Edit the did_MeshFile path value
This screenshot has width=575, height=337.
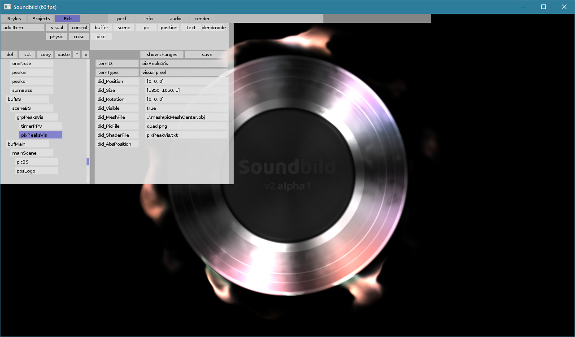click(187, 117)
